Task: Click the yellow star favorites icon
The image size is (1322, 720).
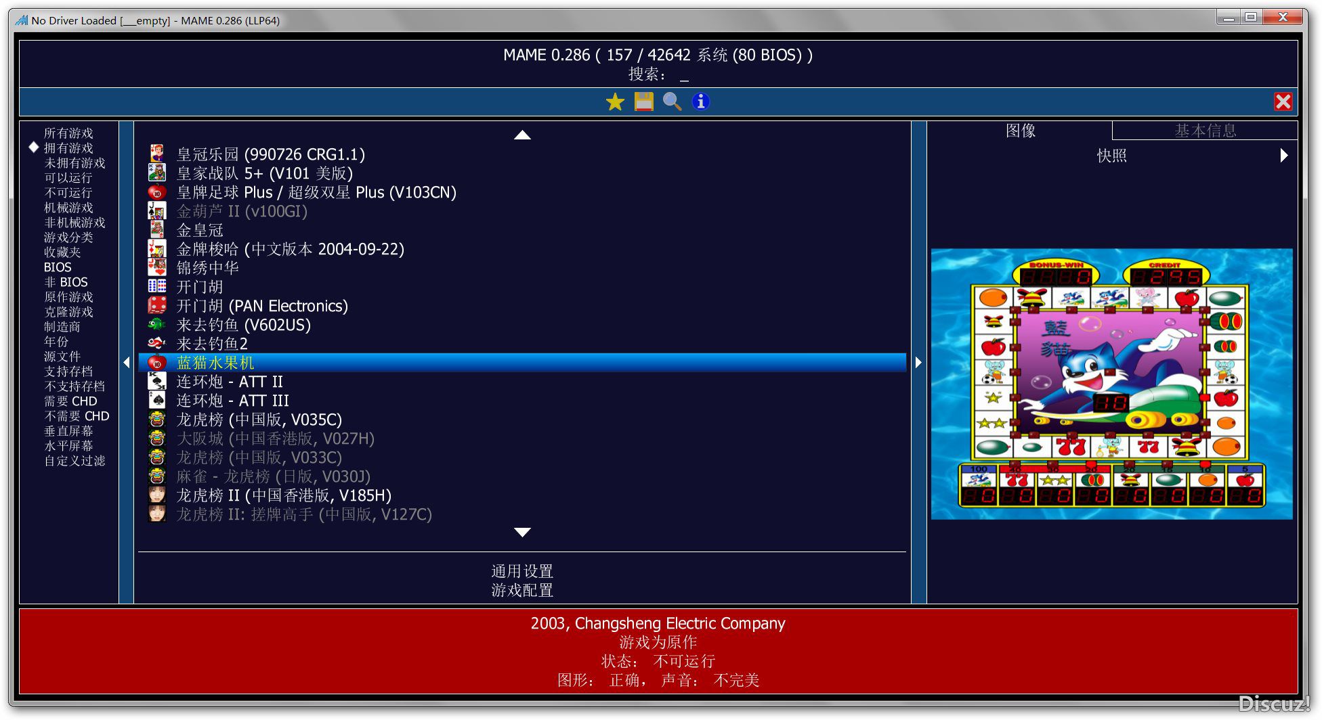Action: tap(615, 102)
